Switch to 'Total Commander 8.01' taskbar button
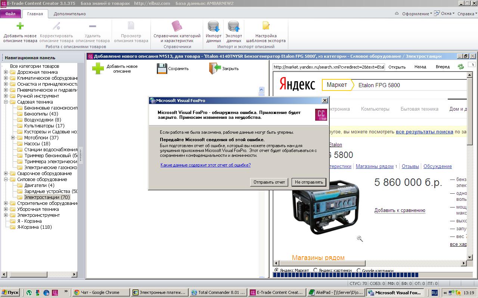This screenshot has height=298, width=478. pyautogui.click(x=218, y=293)
